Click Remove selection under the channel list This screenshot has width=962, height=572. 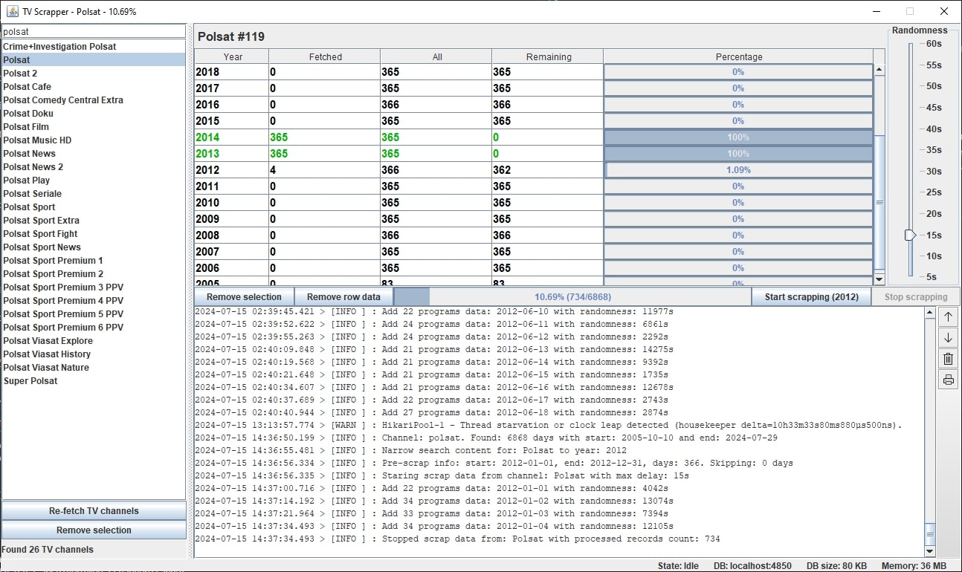pyautogui.click(x=94, y=530)
